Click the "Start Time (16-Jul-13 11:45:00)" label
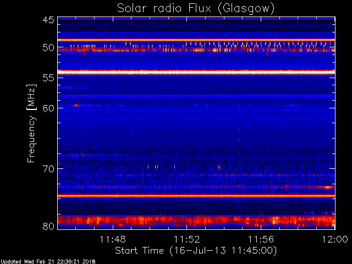352x264 pixels. tap(196, 251)
